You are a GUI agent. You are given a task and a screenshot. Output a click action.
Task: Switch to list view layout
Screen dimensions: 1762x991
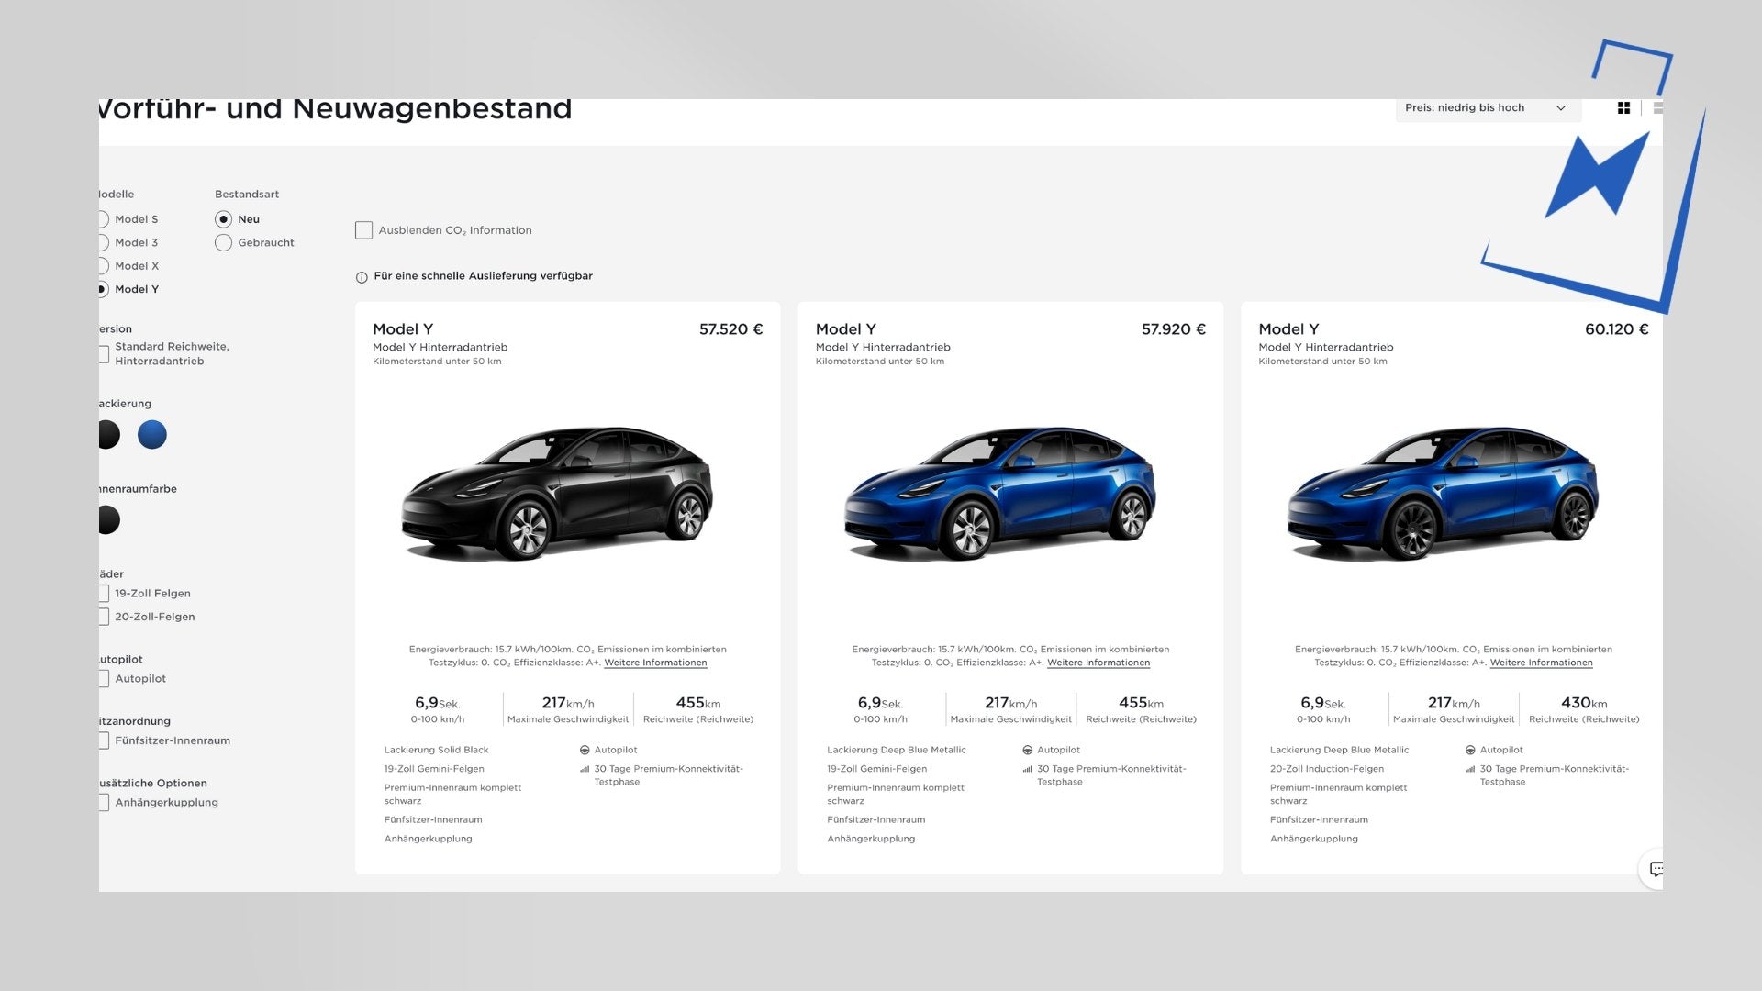coord(1657,108)
